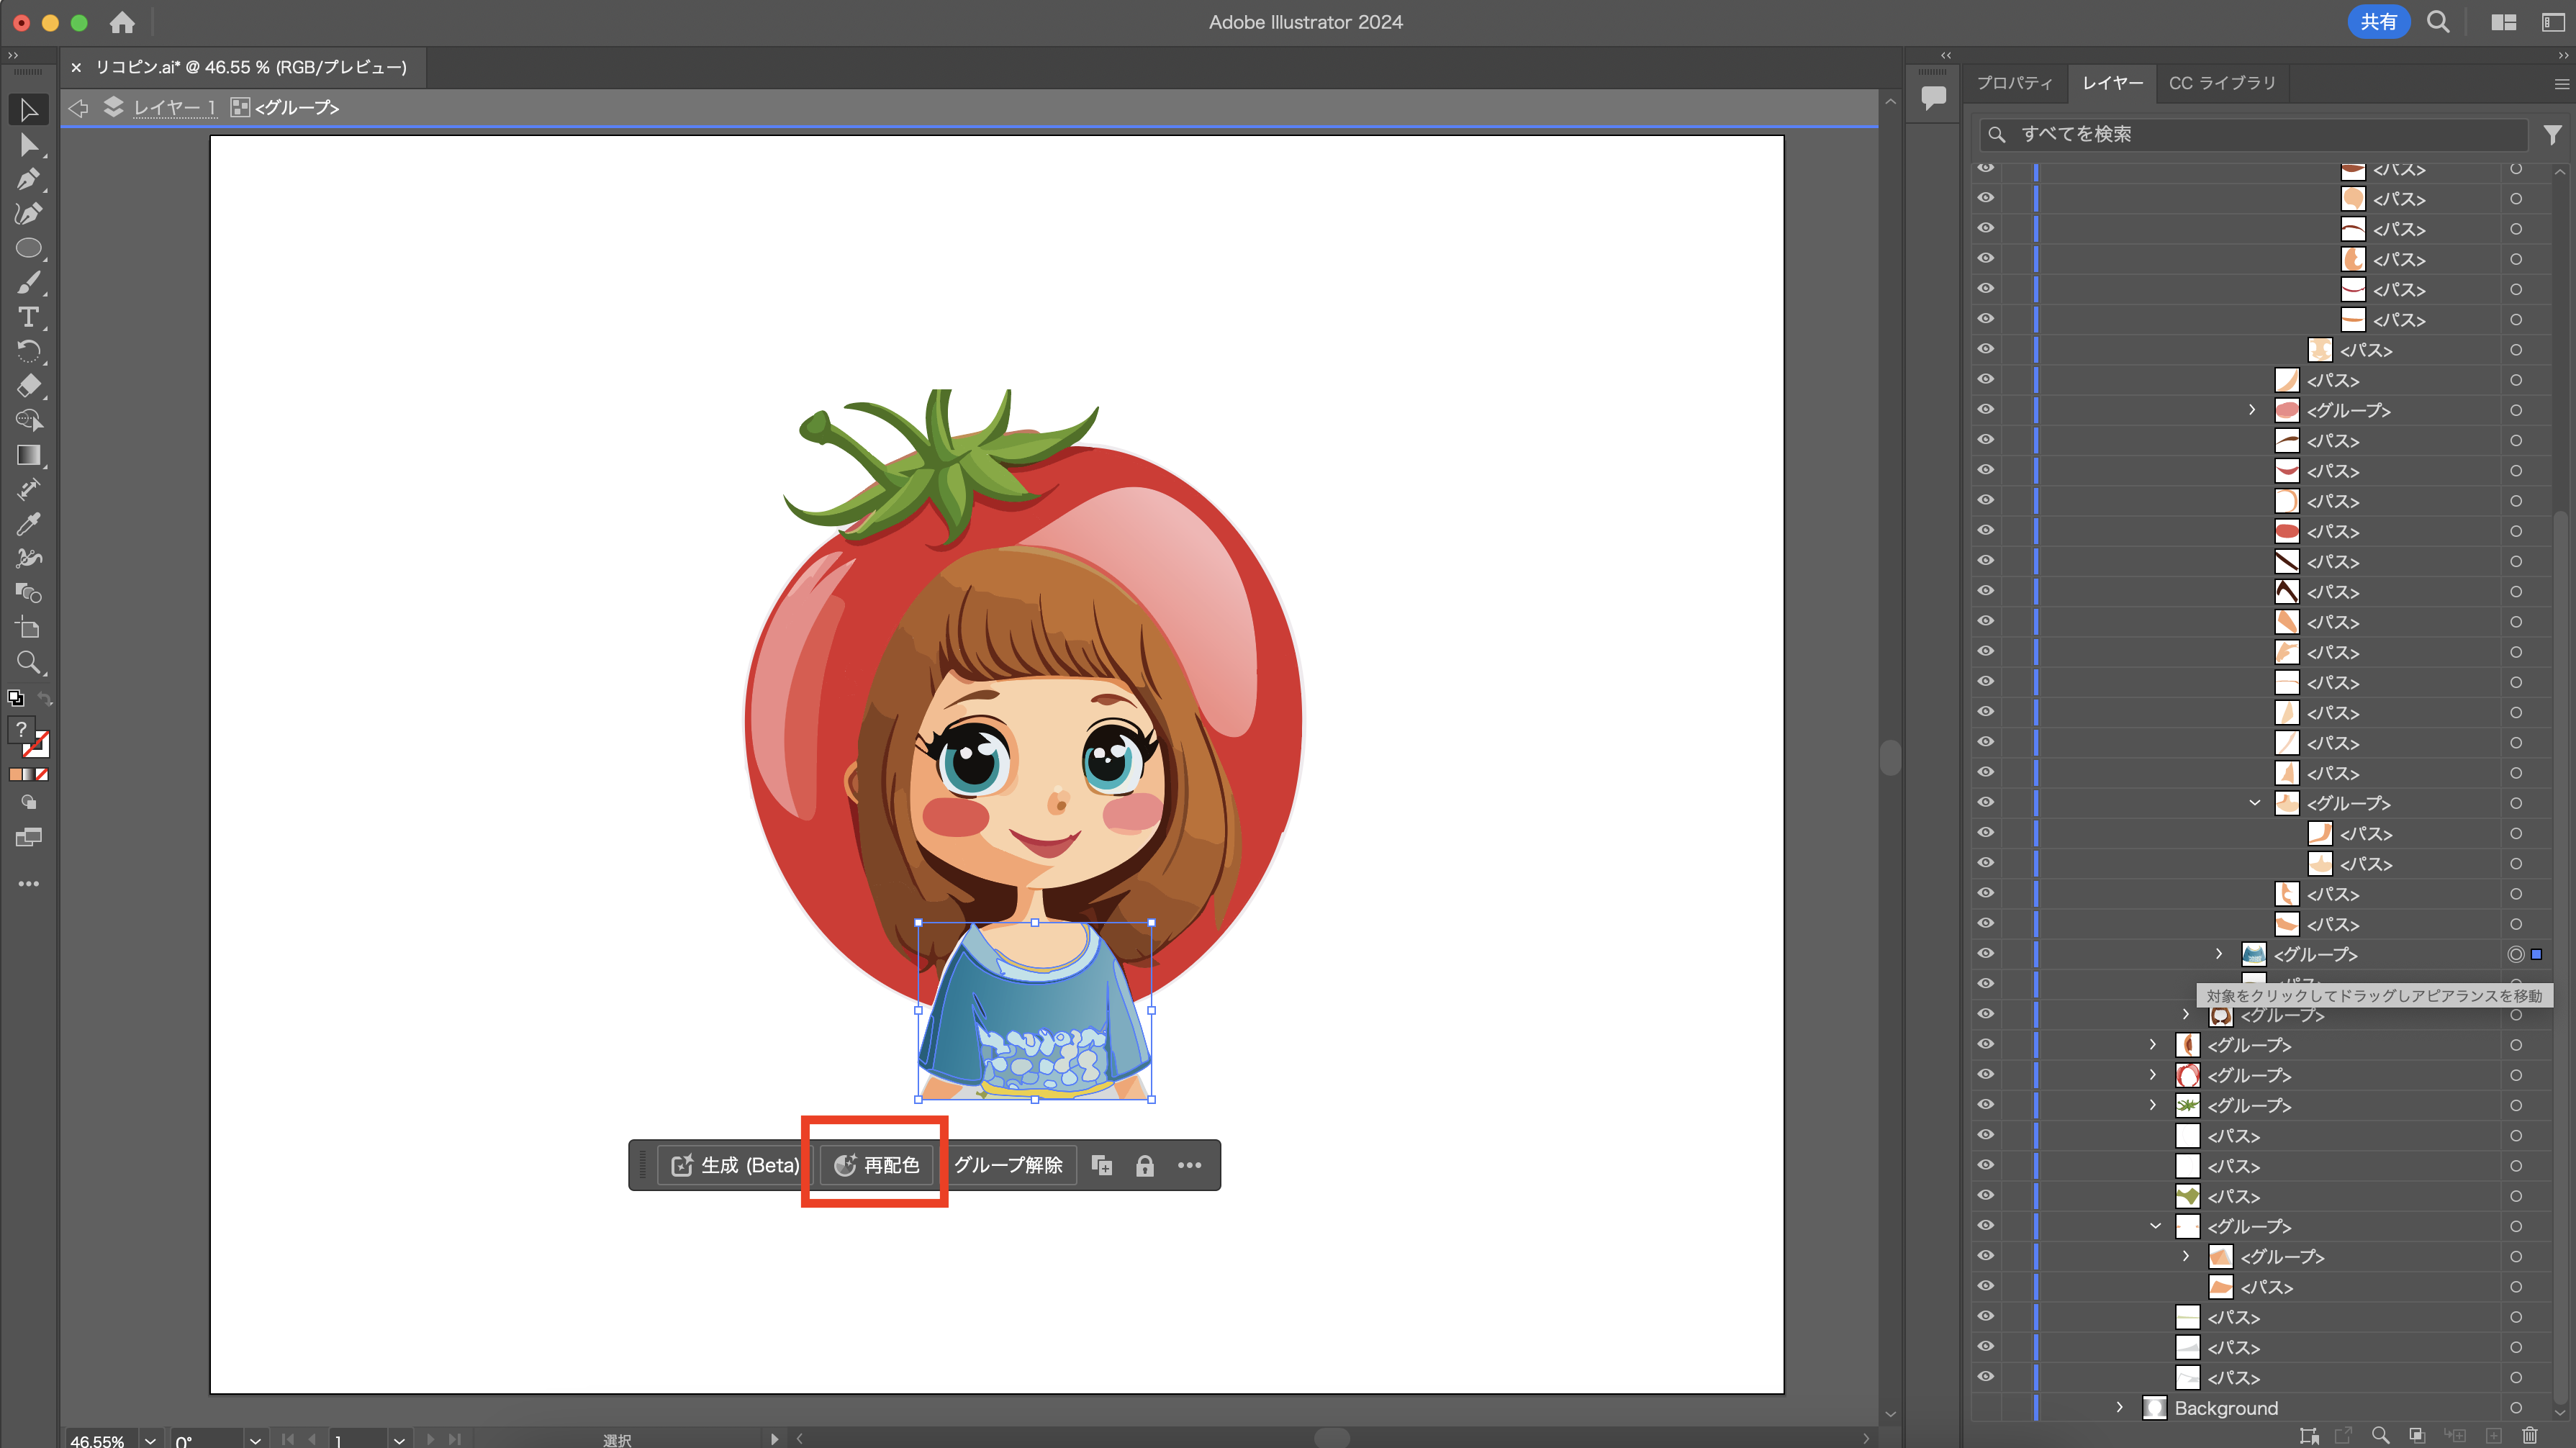Viewport: 2576px width, 1448px height.
Task: Open the search icon next to 共有
Action: 2438,22
